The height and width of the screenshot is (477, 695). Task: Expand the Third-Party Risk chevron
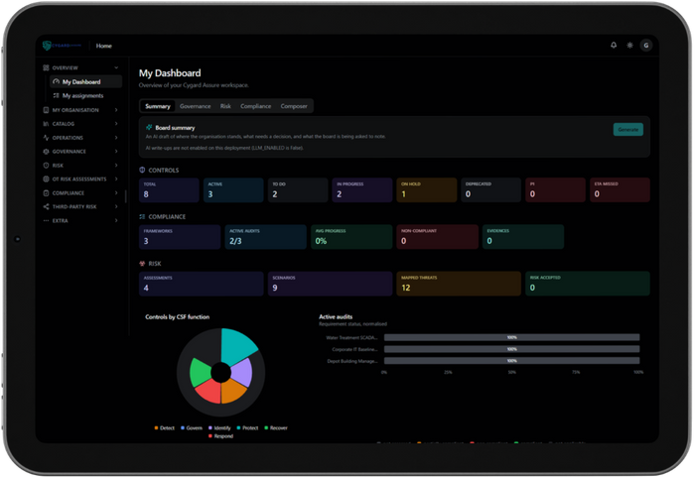click(116, 207)
